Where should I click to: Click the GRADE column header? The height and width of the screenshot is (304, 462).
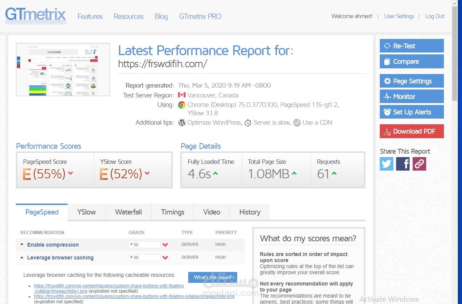pyautogui.click(x=137, y=233)
